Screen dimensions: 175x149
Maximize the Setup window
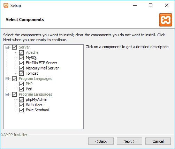[151, 5]
